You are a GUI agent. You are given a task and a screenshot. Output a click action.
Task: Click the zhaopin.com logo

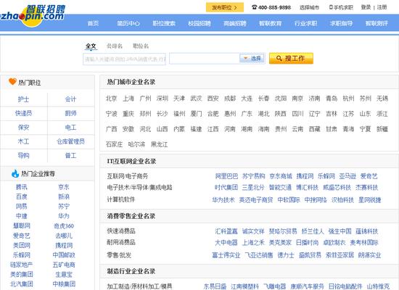(x=33, y=15)
